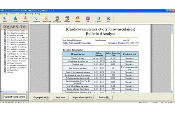Select the Définir la page icon
Viewport: 175px width, 113px height.
pyautogui.click(x=47, y=19)
